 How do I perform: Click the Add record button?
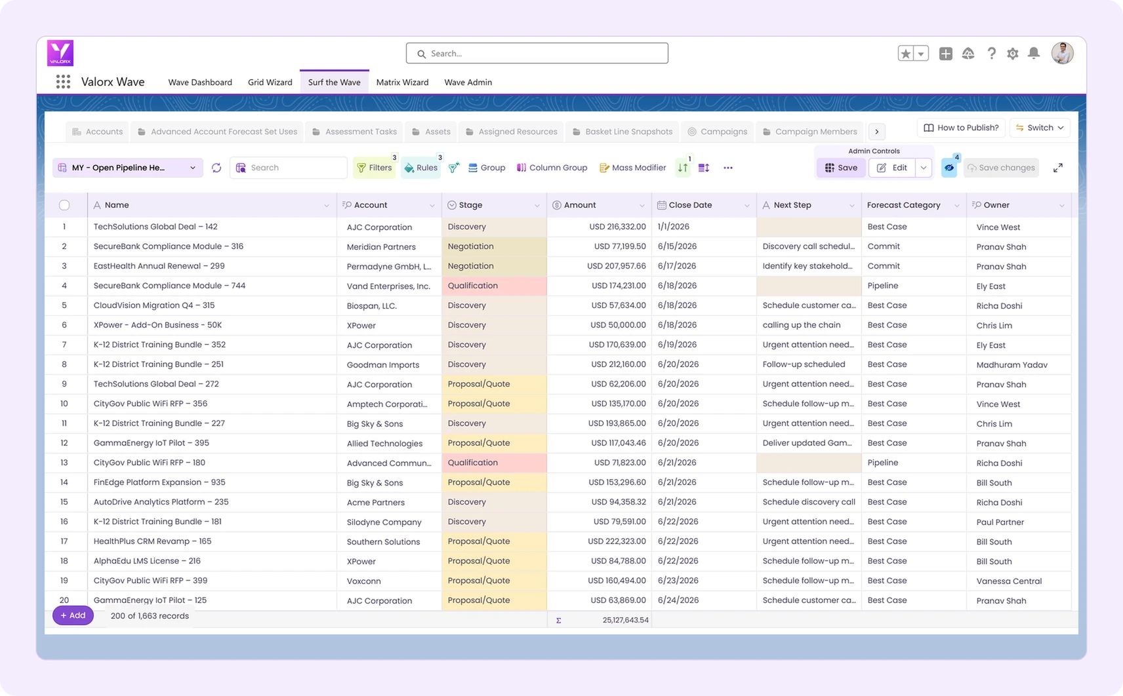(x=73, y=615)
